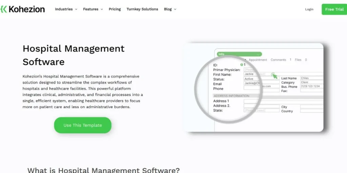Click the green cursor icon in preview
This screenshot has width=347, height=173.
point(274,75)
